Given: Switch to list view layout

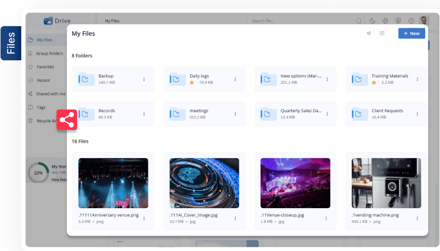Looking at the screenshot, I should (382, 33).
